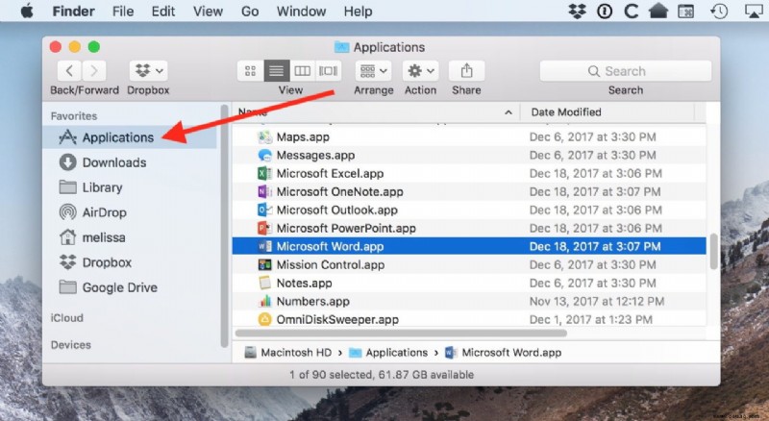Click Microsoft Word.app in the path bar

pyautogui.click(x=503, y=353)
